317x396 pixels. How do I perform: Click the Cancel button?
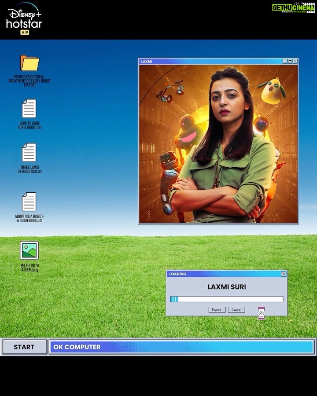click(x=236, y=310)
